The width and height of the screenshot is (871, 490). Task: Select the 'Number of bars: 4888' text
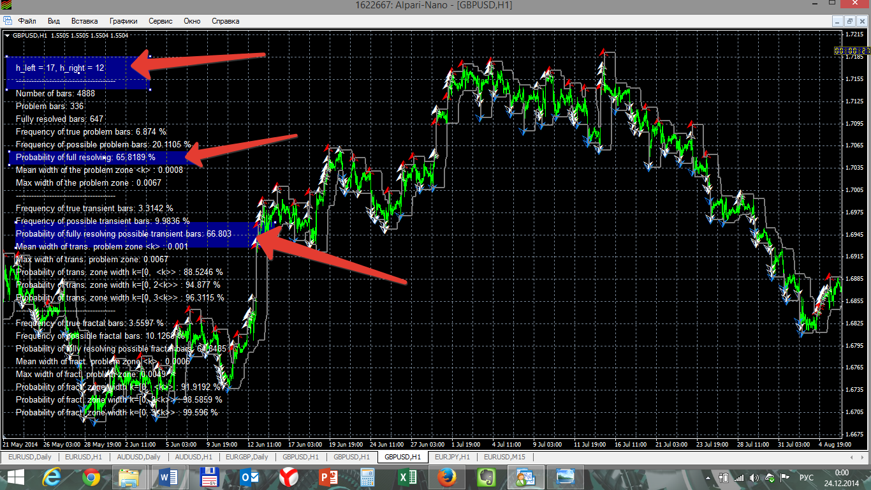55,93
